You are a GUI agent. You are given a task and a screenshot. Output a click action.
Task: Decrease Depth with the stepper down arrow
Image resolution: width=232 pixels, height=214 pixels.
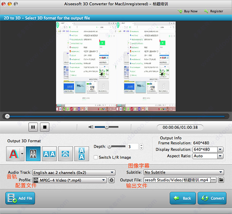click(x=141, y=148)
